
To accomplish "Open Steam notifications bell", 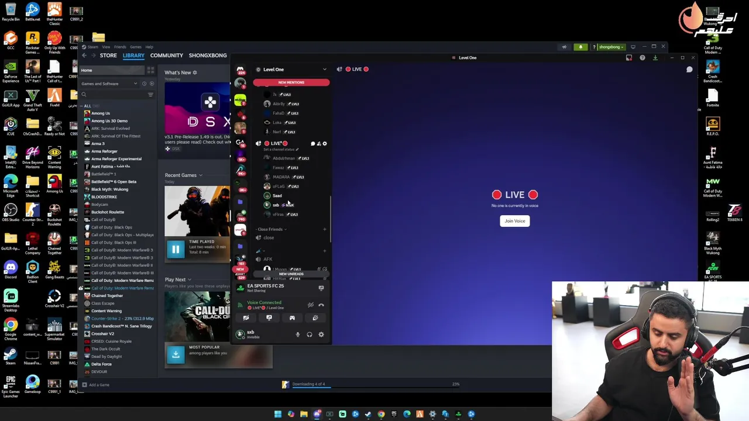I will coord(580,47).
